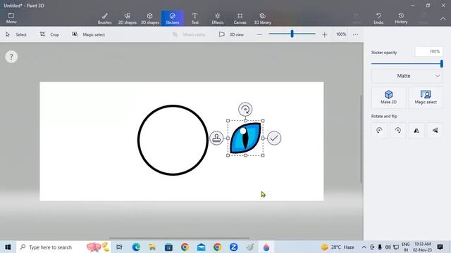
Task: Open the more options ellipsis menu
Action: click(355, 34)
